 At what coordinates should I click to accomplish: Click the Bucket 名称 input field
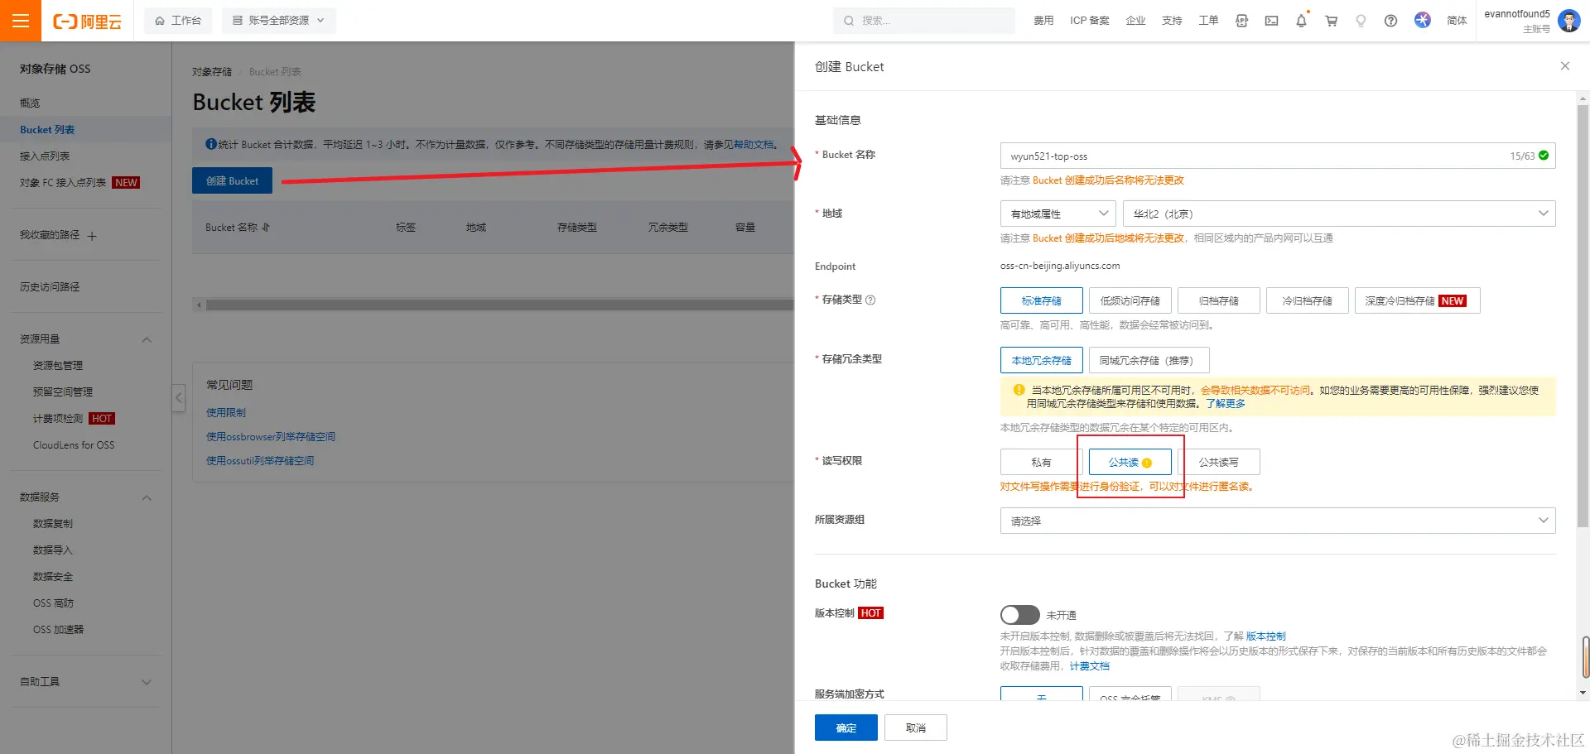tap(1278, 156)
